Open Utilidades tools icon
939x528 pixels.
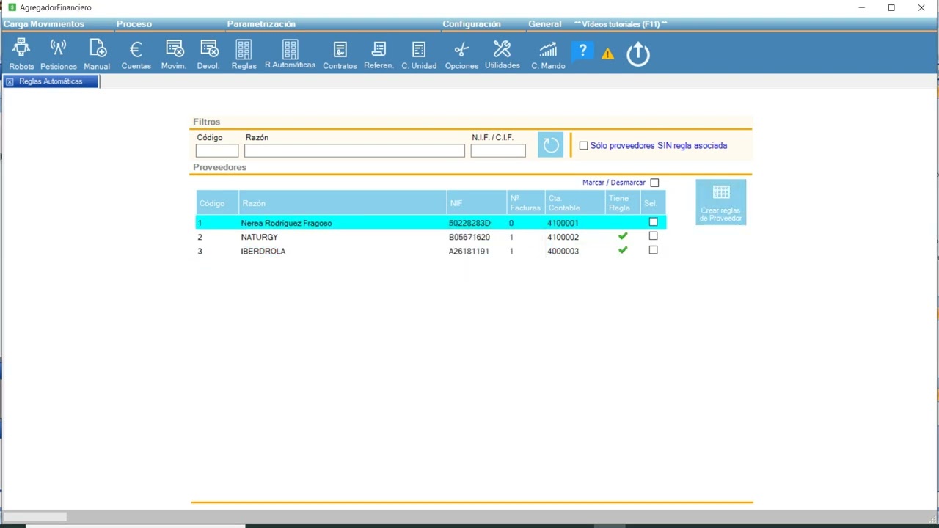[x=502, y=55]
